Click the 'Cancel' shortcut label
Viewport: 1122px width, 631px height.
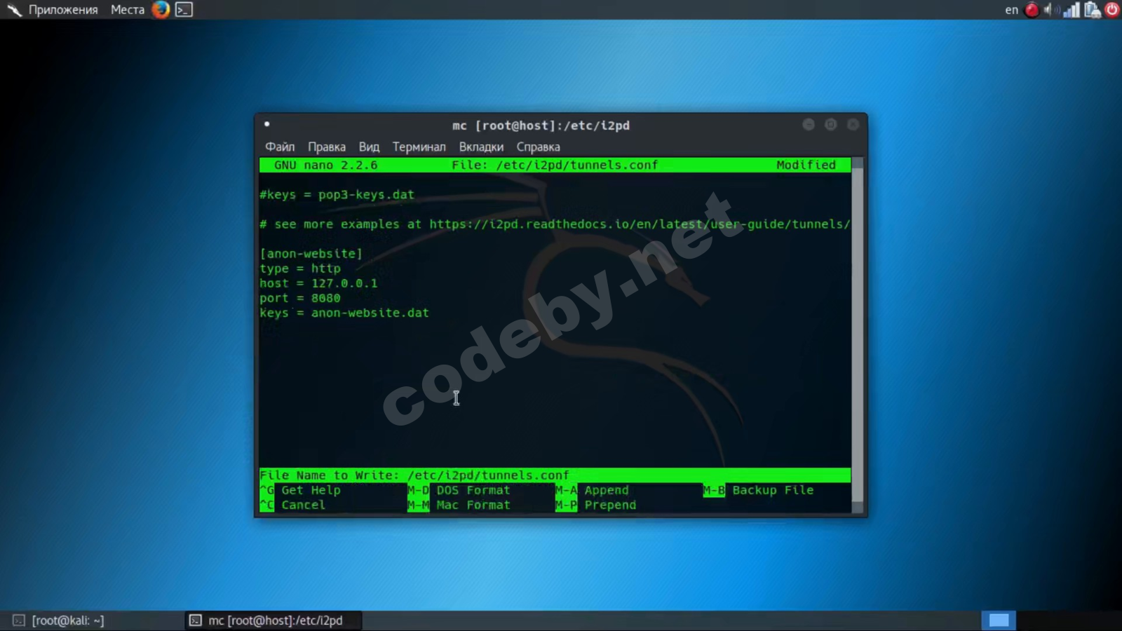click(304, 505)
